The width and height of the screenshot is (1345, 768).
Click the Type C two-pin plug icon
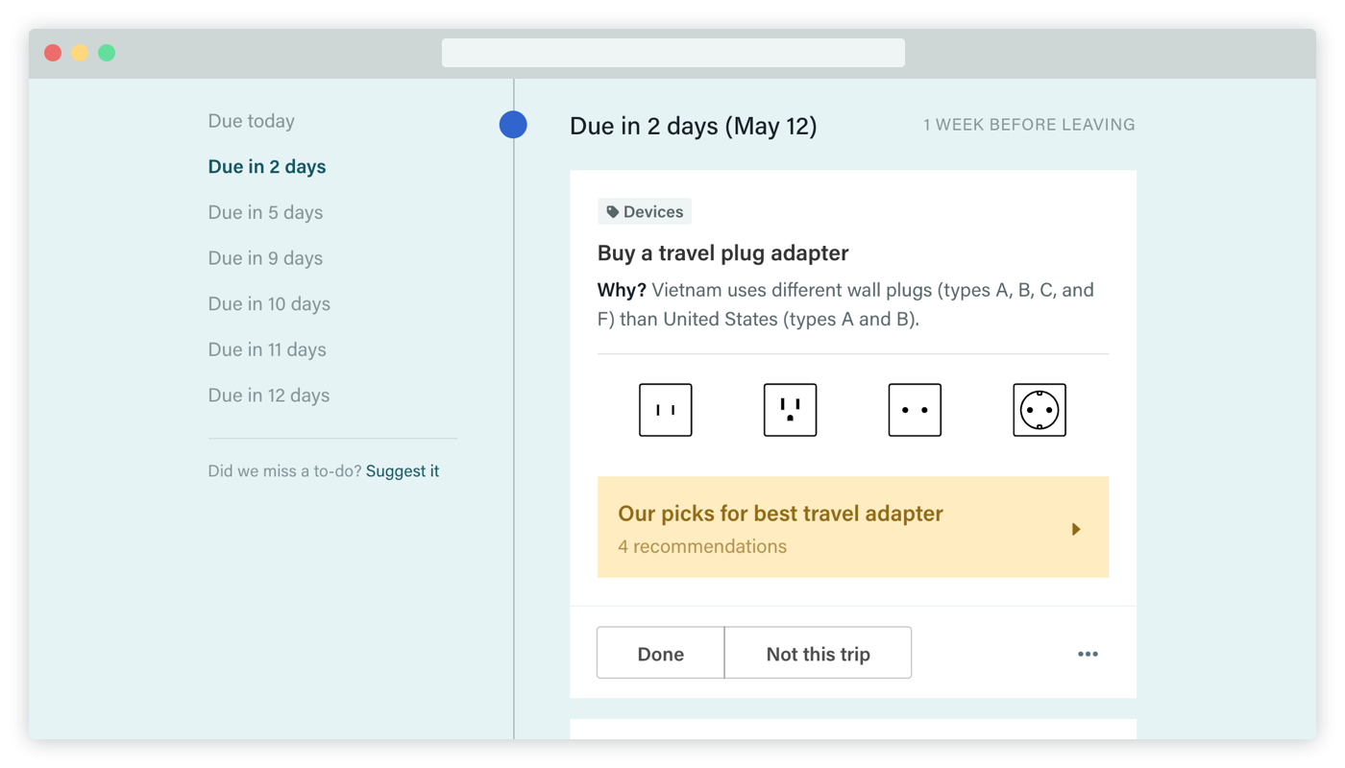point(915,410)
